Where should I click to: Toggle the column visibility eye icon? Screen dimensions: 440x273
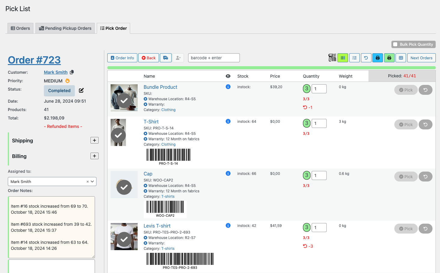tap(228, 76)
